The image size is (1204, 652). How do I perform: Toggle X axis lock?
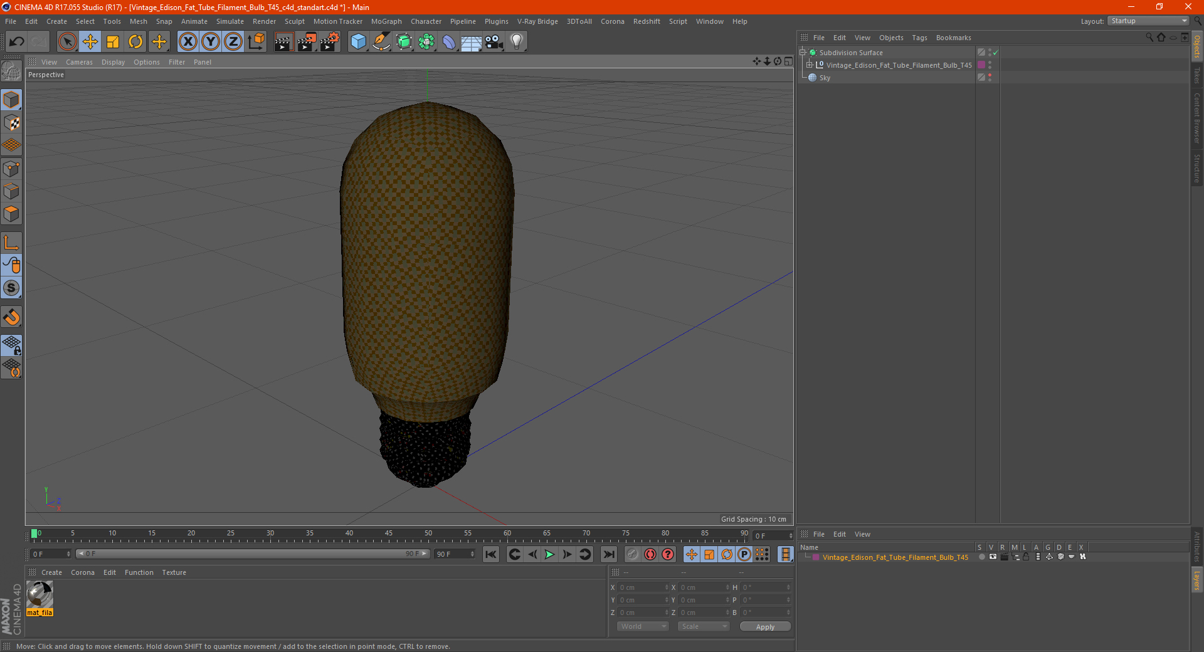pyautogui.click(x=187, y=42)
